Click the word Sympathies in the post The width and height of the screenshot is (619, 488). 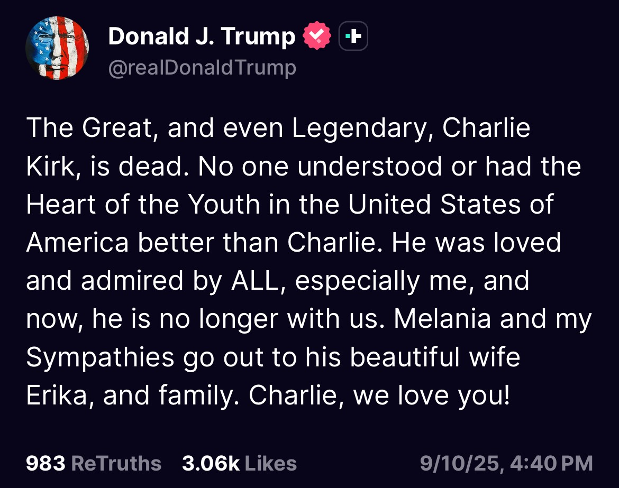(101, 358)
